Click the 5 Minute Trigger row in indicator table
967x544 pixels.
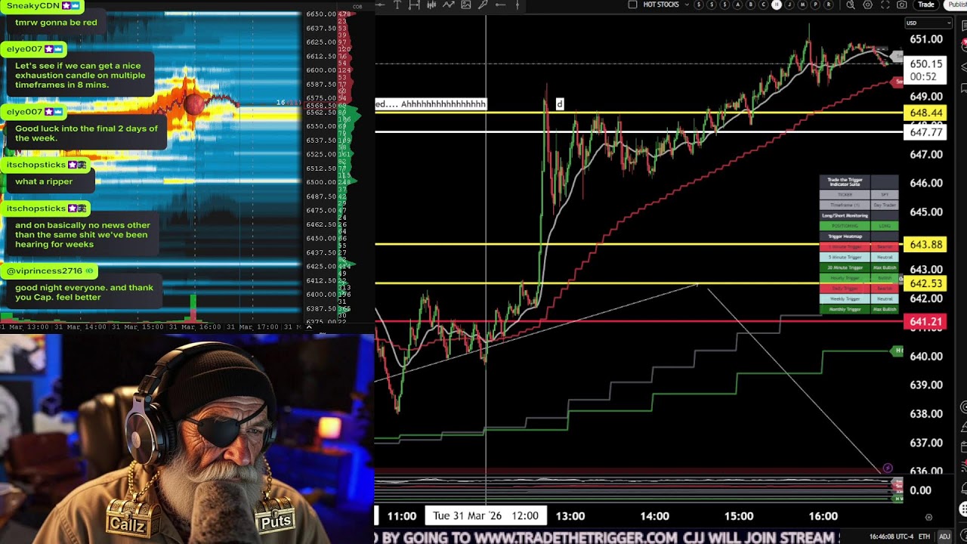[x=859, y=257]
